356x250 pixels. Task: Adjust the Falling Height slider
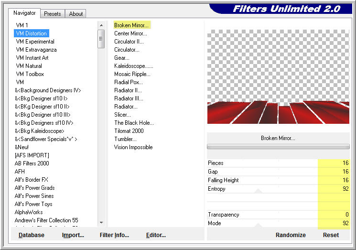[279, 180]
